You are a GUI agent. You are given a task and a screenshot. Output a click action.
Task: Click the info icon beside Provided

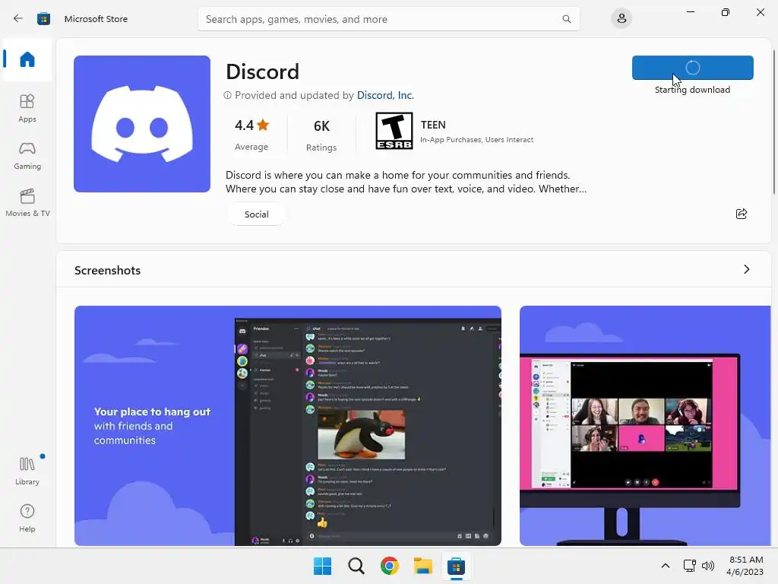(227, 95)
